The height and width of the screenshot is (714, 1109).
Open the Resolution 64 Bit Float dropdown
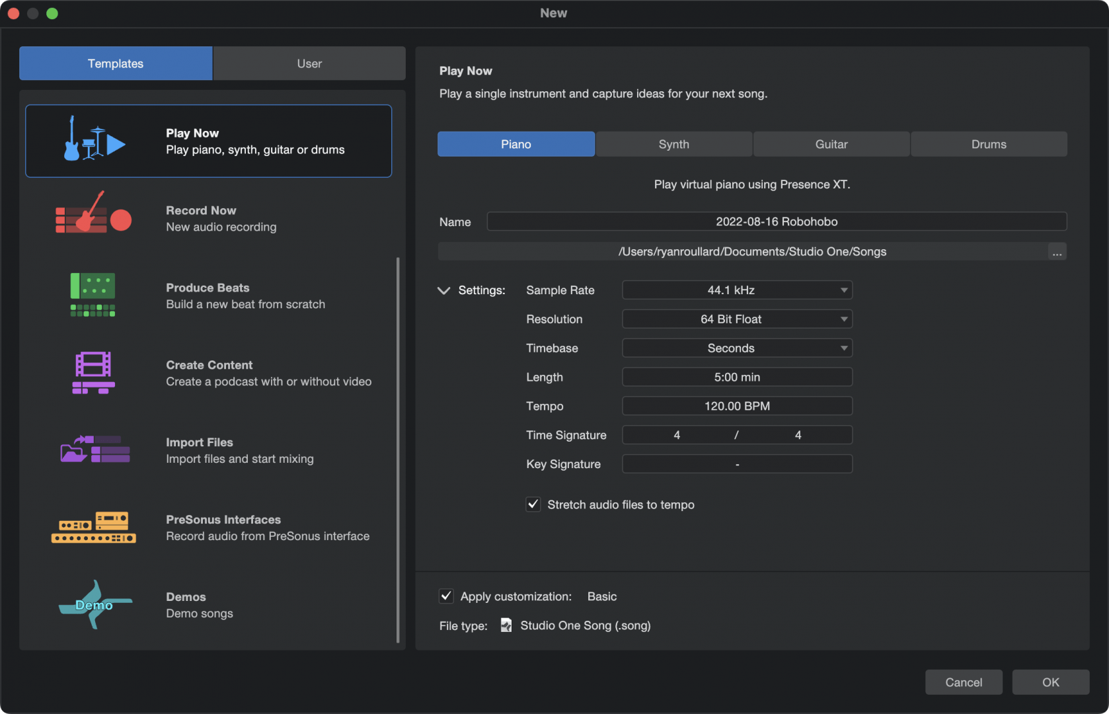[x=737, y=319]
